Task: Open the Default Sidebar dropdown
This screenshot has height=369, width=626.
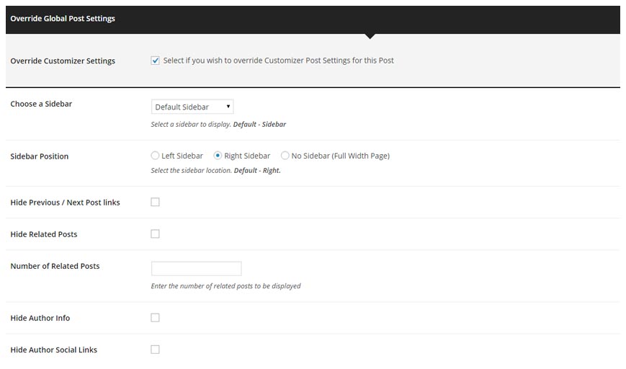Action: pyautogui.click(x=192, y=107)
